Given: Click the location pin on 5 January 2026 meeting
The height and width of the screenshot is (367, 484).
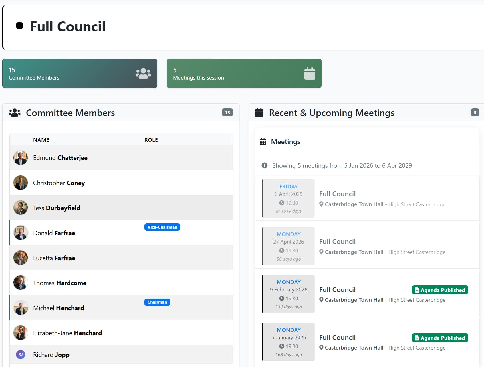Looking at the screenshot, I should tap(321, 348).
